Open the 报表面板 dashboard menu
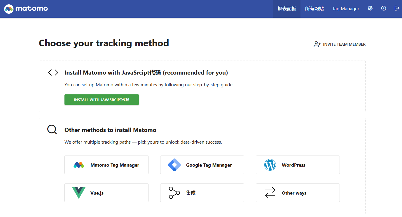The width and height of the screenshot is (402, 217). (287, 9)
